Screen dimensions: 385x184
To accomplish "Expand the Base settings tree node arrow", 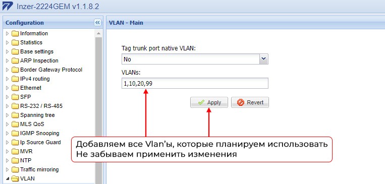I will (x=7, y=51).
